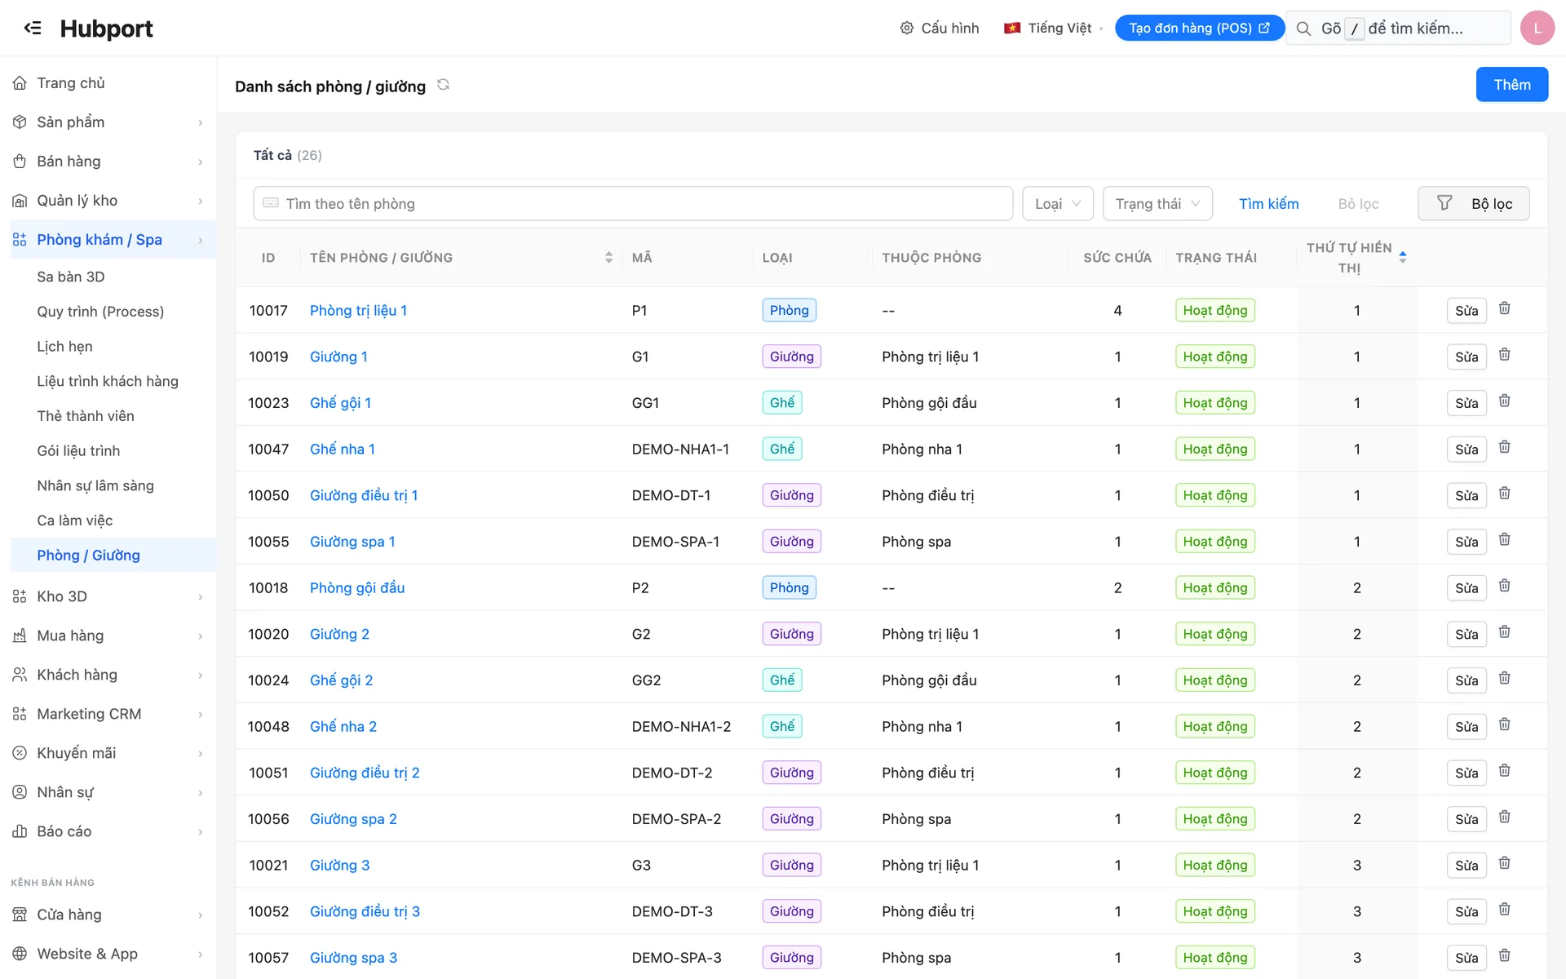Click the Thêm button
Viewport: 1566px width, 979px height.
click(x=1511, y=85)
